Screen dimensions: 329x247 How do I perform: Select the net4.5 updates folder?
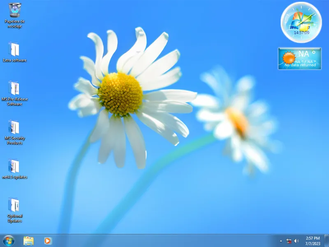pyautogui.click(x=14, y=169)
